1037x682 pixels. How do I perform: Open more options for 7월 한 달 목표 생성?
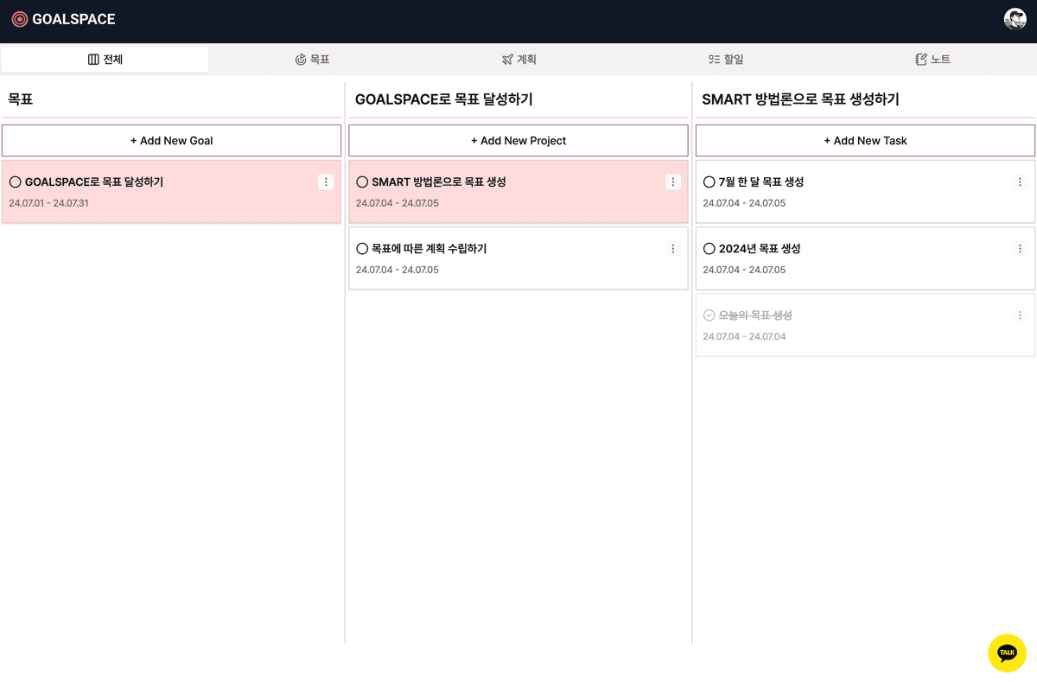pos(1020,182)
